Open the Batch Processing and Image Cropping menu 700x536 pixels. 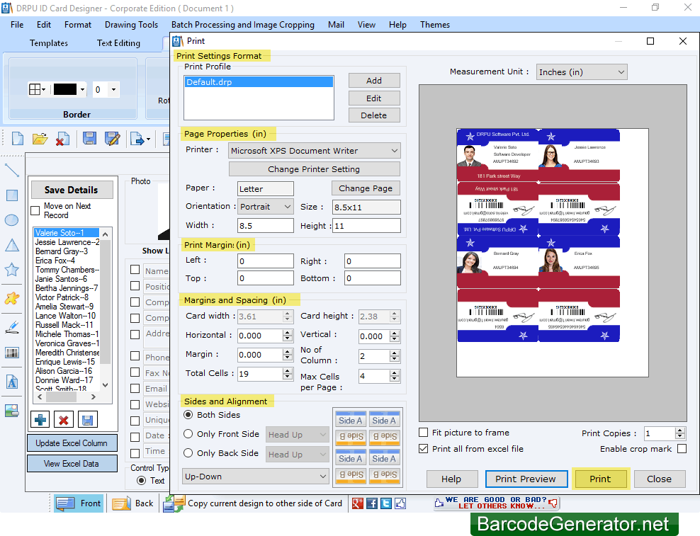coord(242,25)
